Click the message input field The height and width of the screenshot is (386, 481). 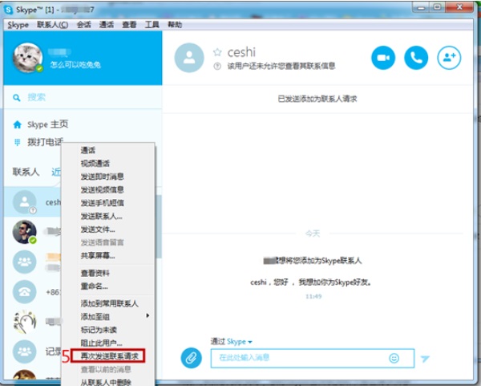click(x=313, y=358)
